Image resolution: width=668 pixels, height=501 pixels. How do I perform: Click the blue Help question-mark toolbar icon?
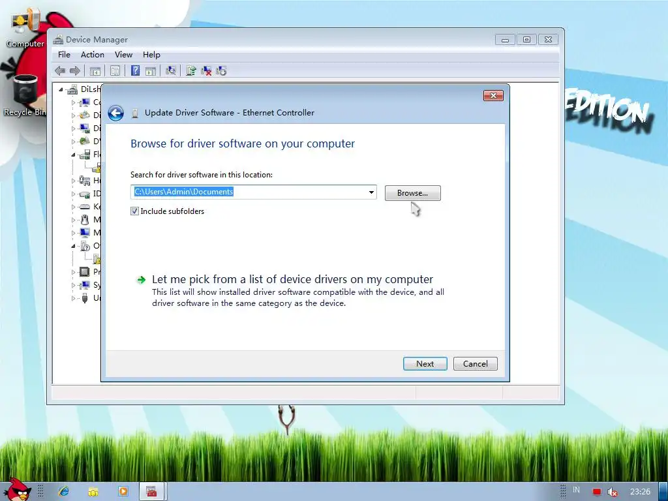point(135,70)
